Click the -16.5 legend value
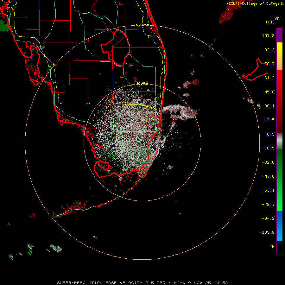 click(268, 148)
